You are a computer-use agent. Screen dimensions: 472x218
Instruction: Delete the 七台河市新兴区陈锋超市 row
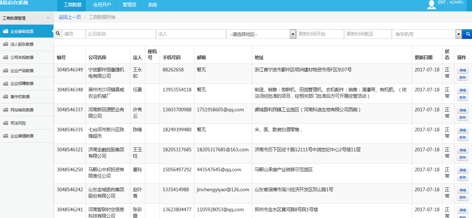(462, 137)
